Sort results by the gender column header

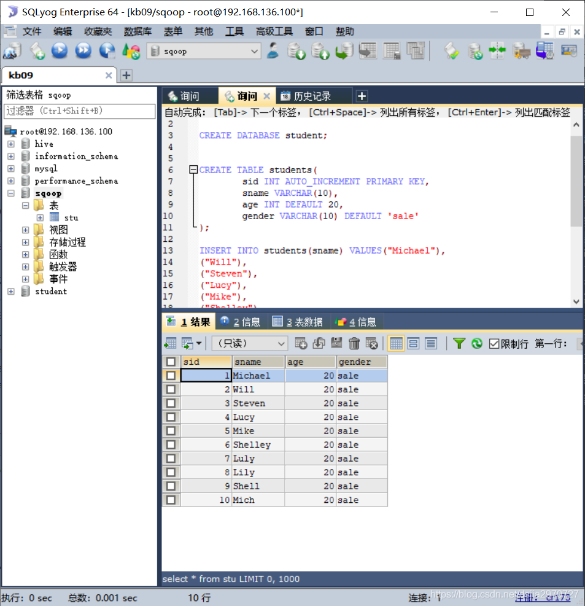(x=362, y=362)
